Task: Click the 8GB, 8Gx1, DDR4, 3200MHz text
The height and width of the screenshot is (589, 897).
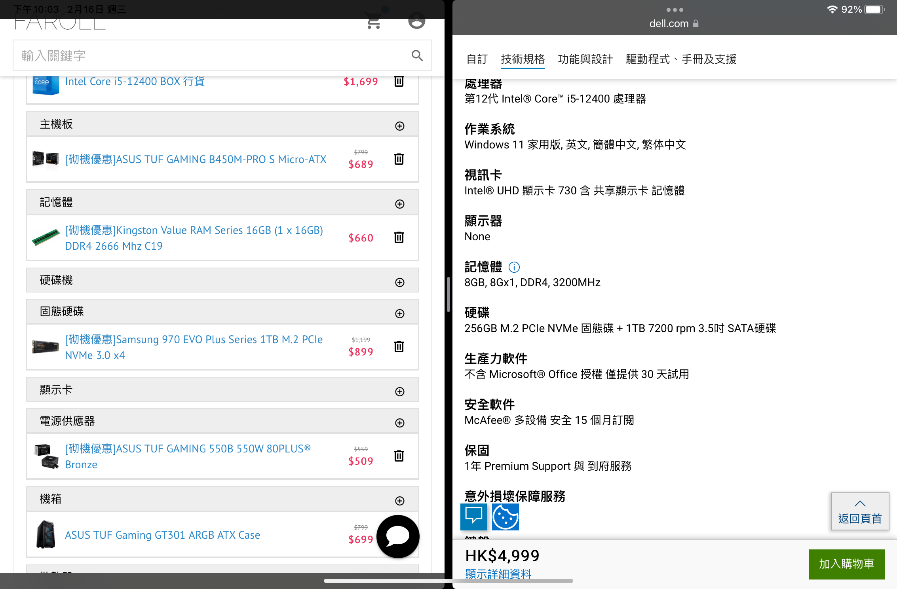Action: click(x=532, y=282)
